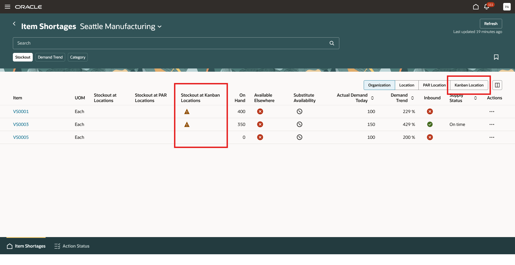Screen dimensions: 515x265
Task: Click the Home icon in header
Action: click(476, 7)
